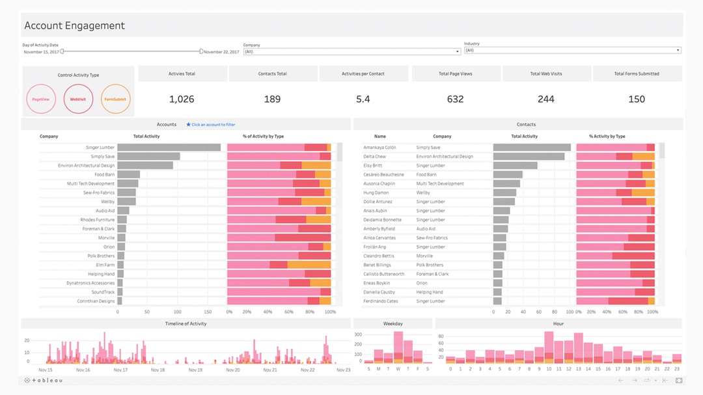Open the Industry filter dropdown

572,50
